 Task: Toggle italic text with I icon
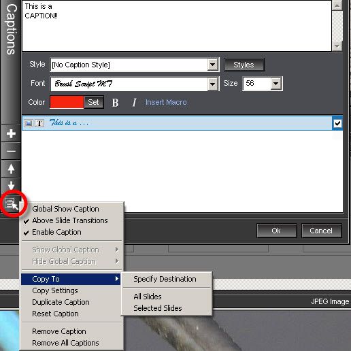pyautogui.click(x=134, y=103)
